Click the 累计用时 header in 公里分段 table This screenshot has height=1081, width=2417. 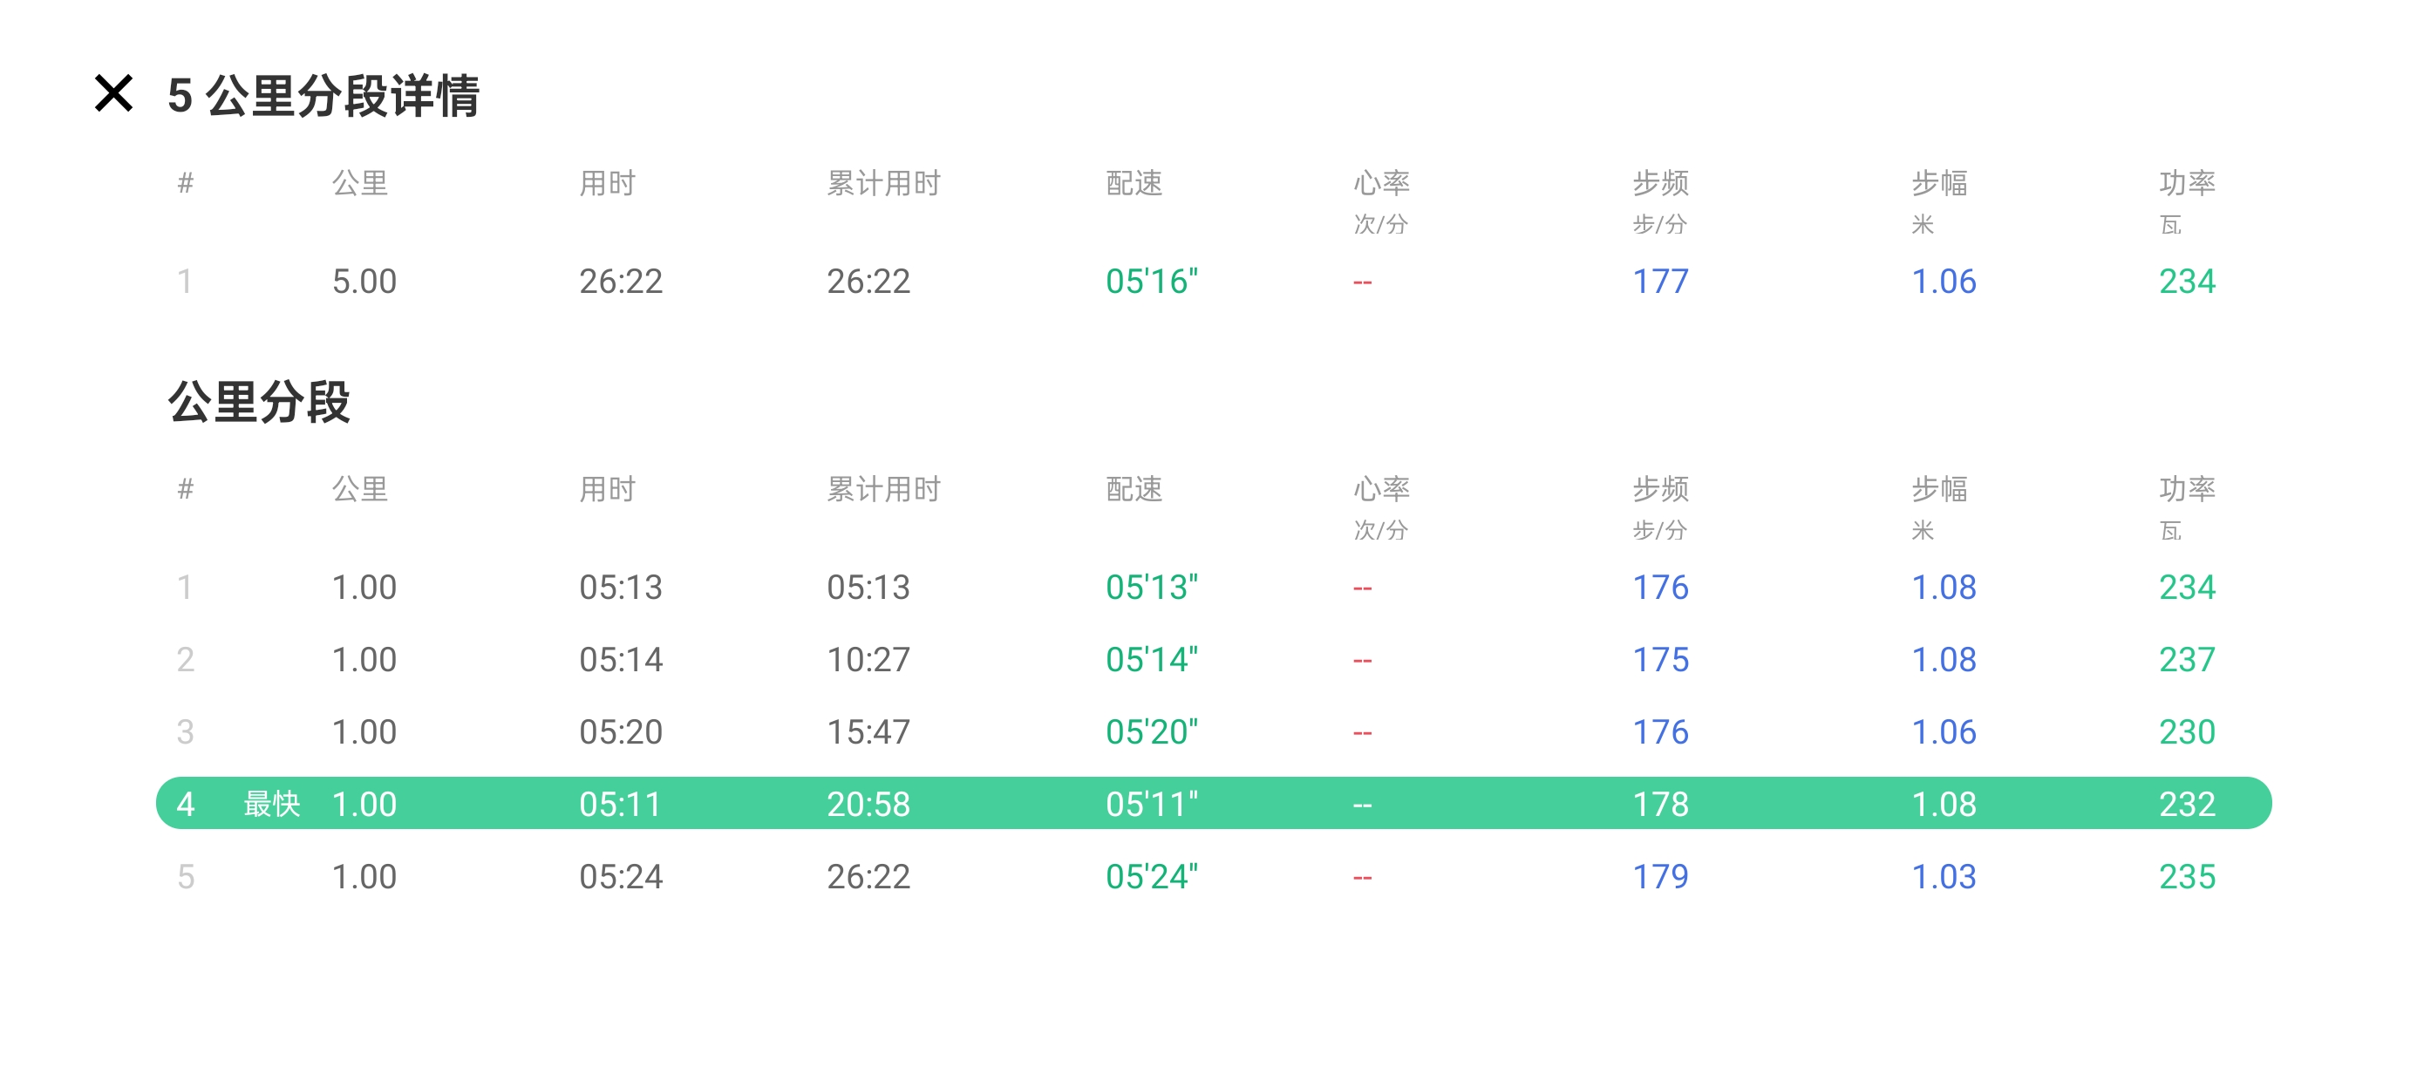(883, 489)
